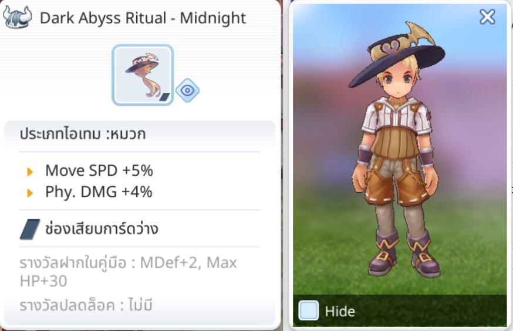Click the Phy. DMG +4% arrow bullet
Viewport: 513px width, 331px height.
(x=30, y=193)
